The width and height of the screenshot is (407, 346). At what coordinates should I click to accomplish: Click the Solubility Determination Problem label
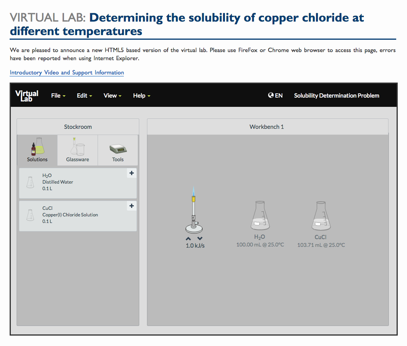pyautogui.click(x=336, y=95)
